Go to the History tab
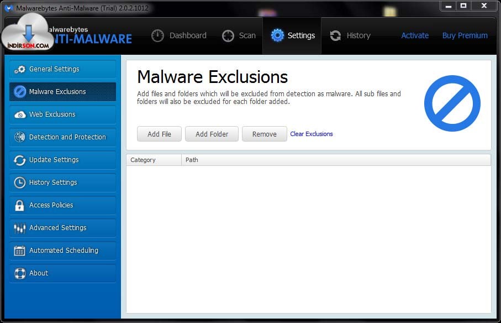 [x=350, y=35]
